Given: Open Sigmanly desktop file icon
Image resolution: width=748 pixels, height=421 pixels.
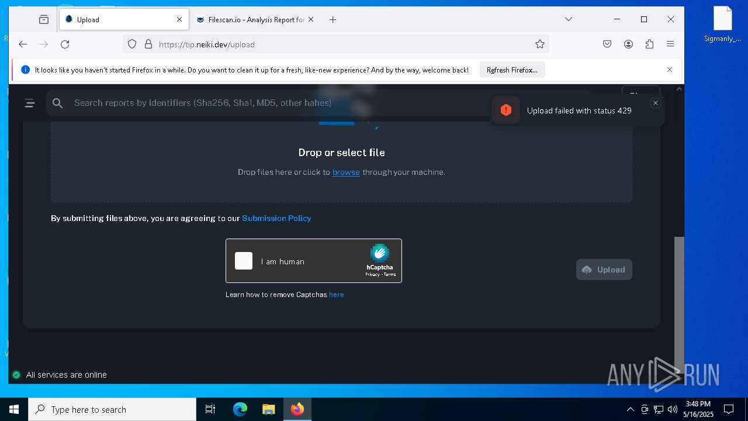Looking at the screenshot, I should tap(723, 25).
